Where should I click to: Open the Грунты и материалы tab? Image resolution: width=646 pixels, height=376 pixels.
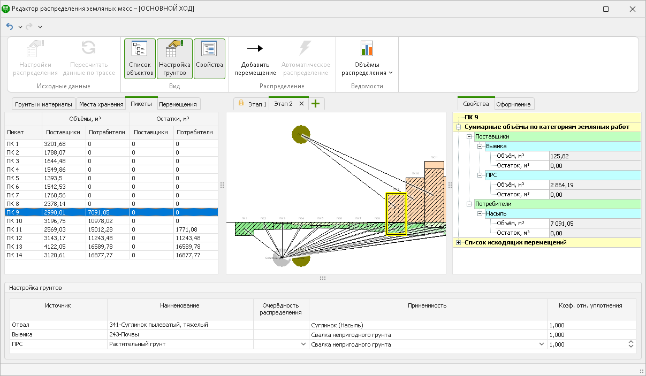pyautogui.click(x=43, y=104)
